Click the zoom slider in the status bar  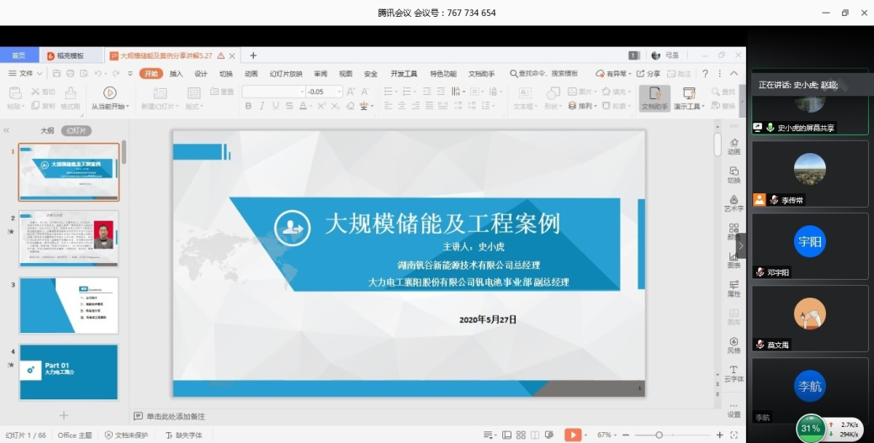(659, 435)
